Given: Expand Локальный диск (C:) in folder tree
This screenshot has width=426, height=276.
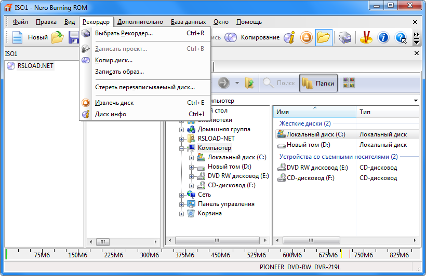Looking at the screenshot, I should coord(191,158).
